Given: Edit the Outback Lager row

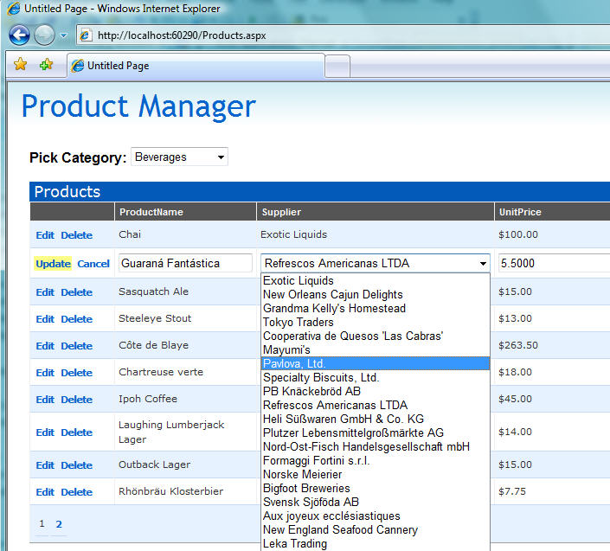Looking at the screenshot, I should 45,465.
